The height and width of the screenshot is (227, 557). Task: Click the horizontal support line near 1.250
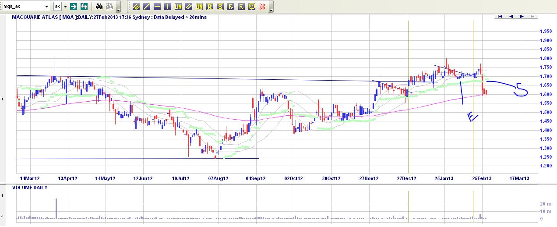pyautogui.click(x=137, y=158)
